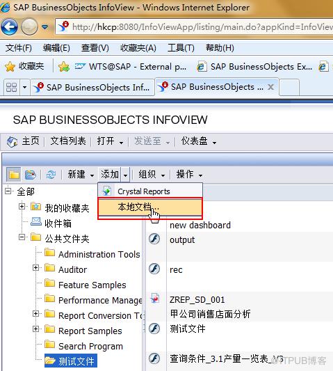Open the rec document

point(176,270)
